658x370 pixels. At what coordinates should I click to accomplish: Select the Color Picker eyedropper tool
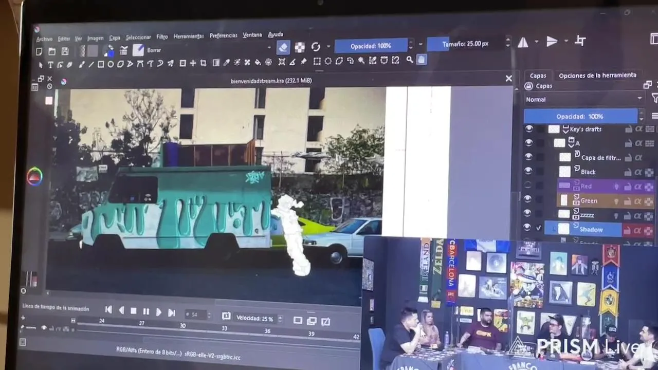(x=226, y=63)
